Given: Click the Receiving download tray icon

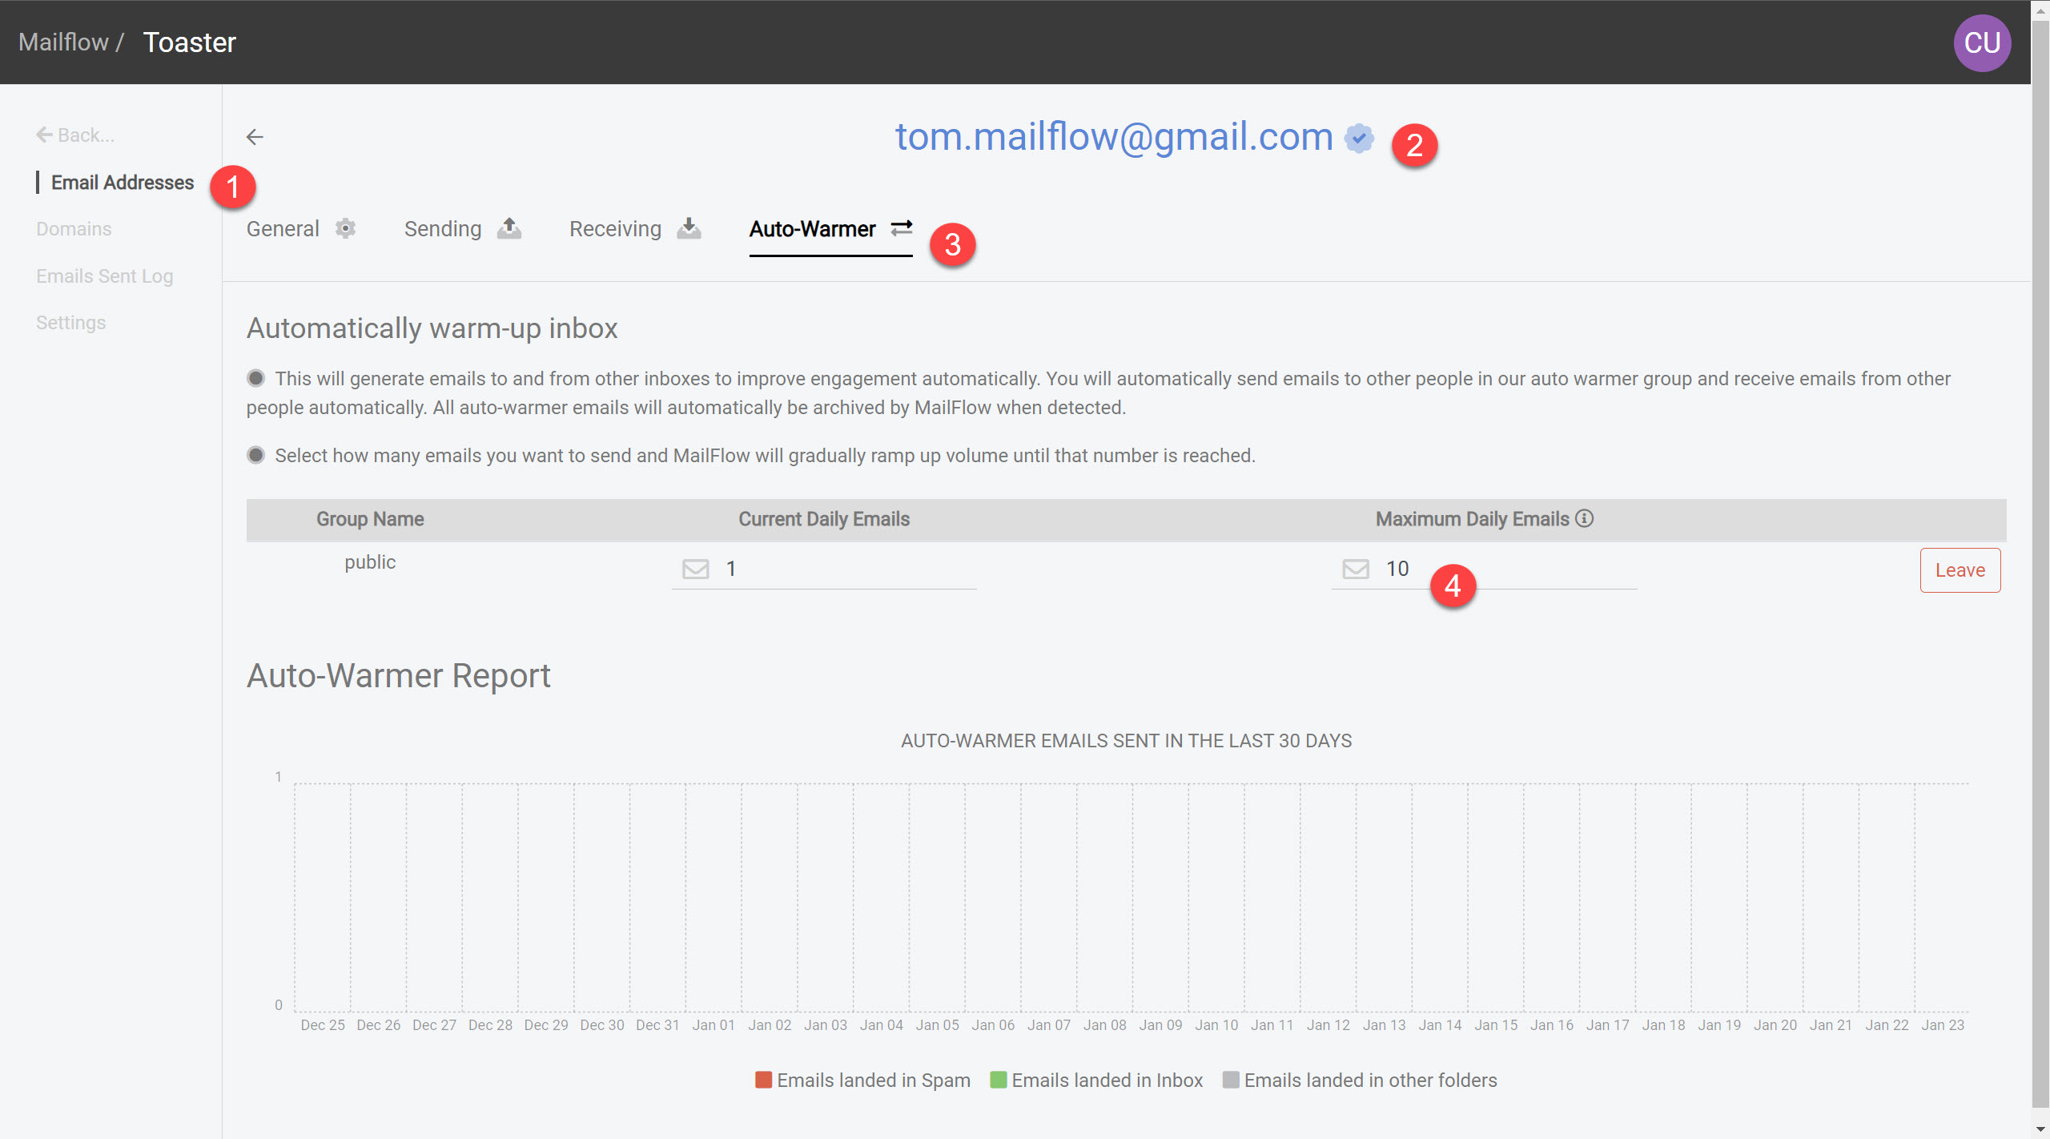Looking at the screenshot, I should 689,228.
